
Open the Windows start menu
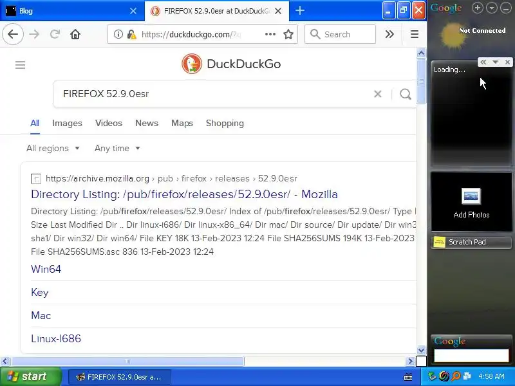[31, 376]
